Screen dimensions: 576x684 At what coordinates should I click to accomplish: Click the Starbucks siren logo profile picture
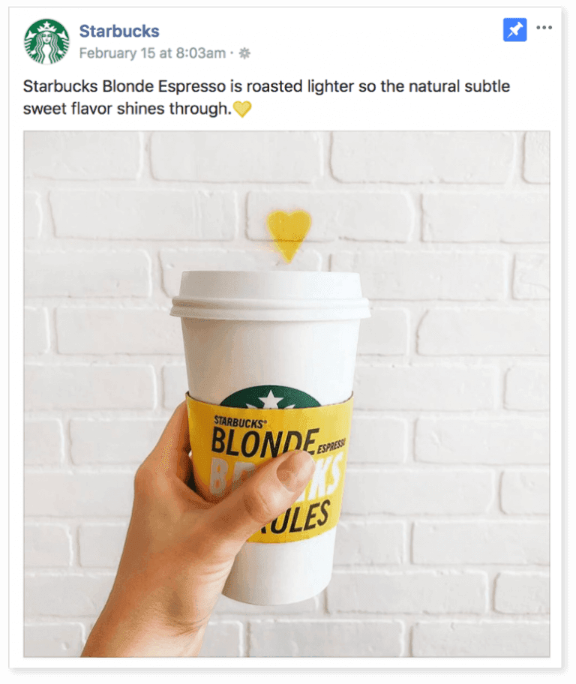click(x=46, y=41)
